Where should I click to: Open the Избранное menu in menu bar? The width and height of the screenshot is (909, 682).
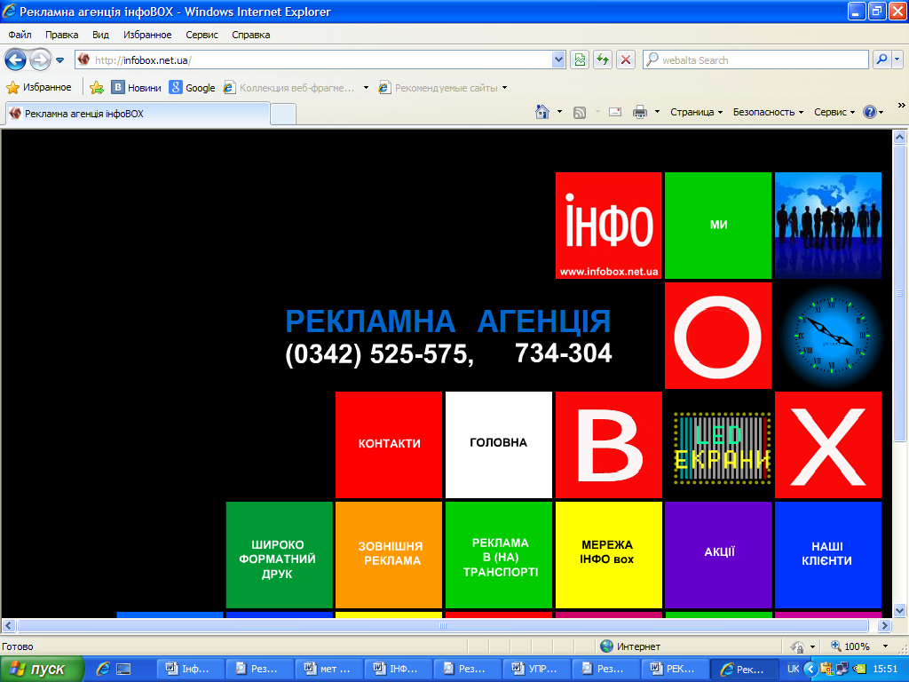pos(147,35)
